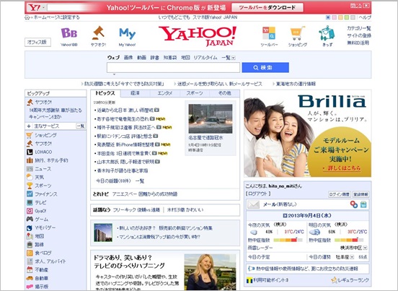This screenshot has height=291, width=398.
Task: Select the スポーツ news tab
Action: point(195,93)
